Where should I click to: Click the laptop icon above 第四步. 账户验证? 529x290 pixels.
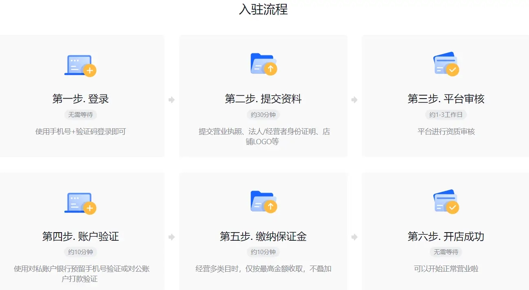80,203
